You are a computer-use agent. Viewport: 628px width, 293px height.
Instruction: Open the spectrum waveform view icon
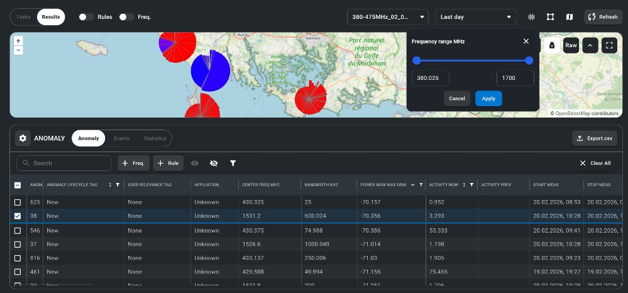click(532, 17)
